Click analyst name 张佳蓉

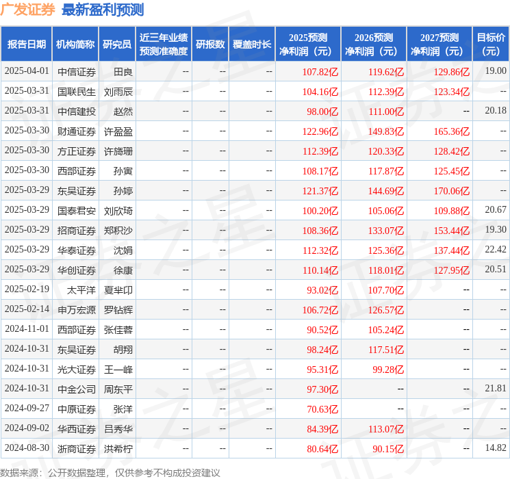pyautogui.click(x=118, y=330)
